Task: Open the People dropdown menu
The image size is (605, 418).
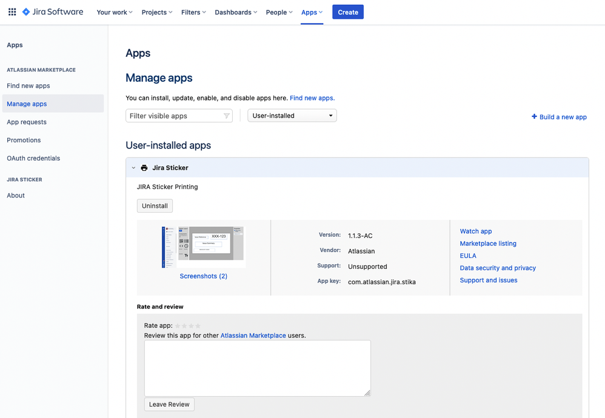Action: (279, 12)
